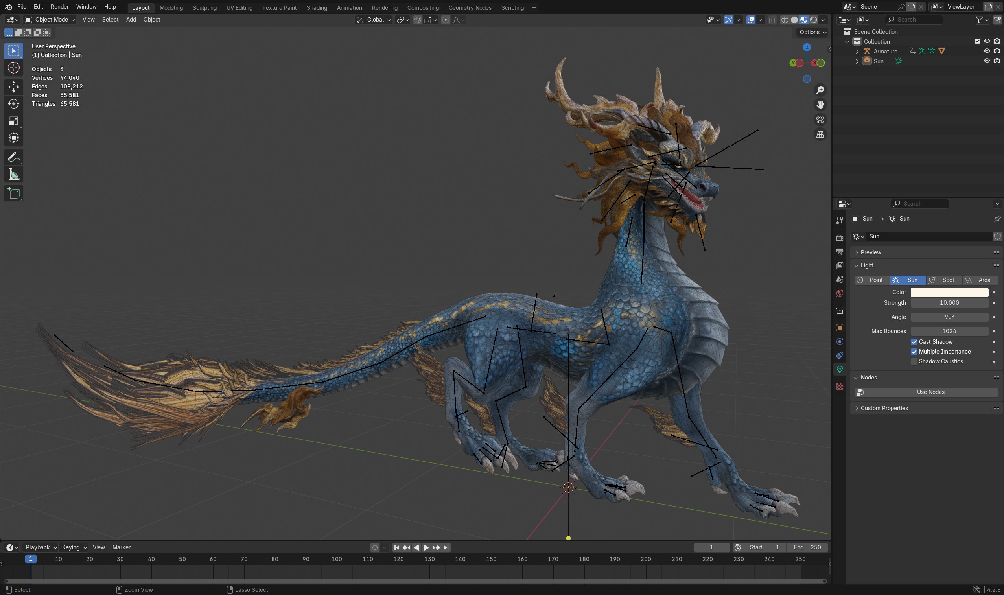Click the Cursor tool
The width and height of the screenshot is (1004, 595).
pyautogui.click(x=14, y=68)
